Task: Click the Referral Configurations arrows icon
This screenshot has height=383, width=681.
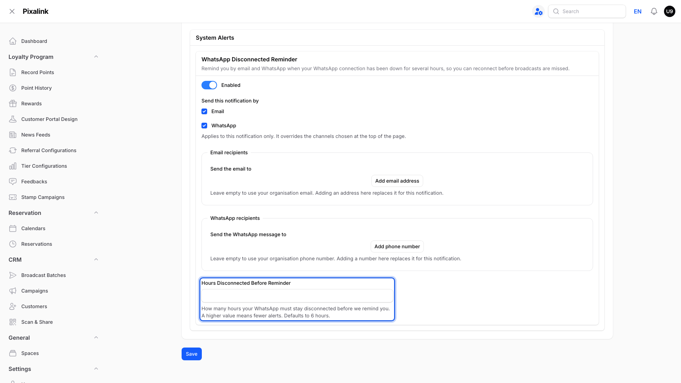Action: pyautogui.click(x=13, y=150)
